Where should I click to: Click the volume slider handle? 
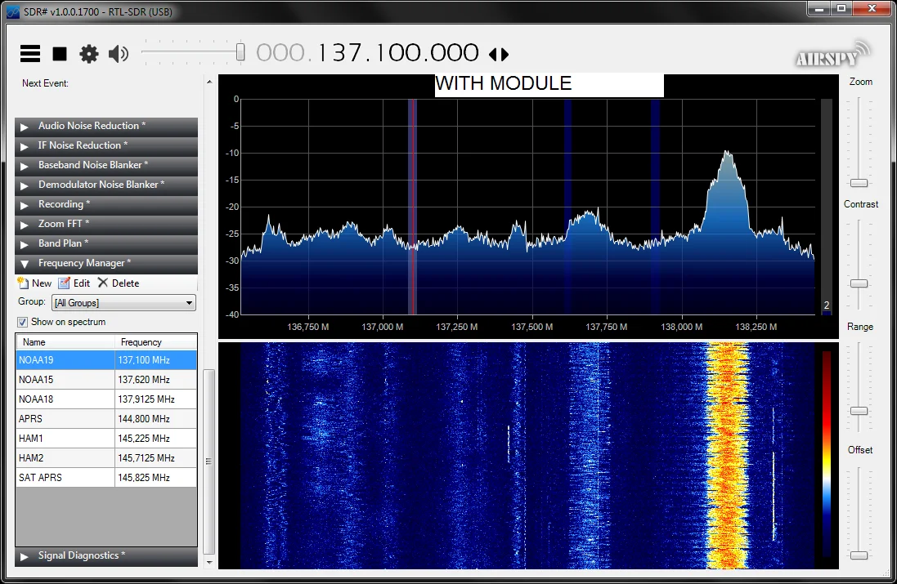240,52
